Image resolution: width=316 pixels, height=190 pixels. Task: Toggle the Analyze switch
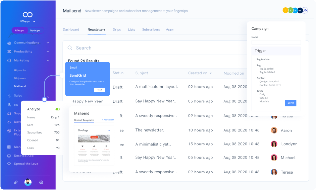[58, 109]
